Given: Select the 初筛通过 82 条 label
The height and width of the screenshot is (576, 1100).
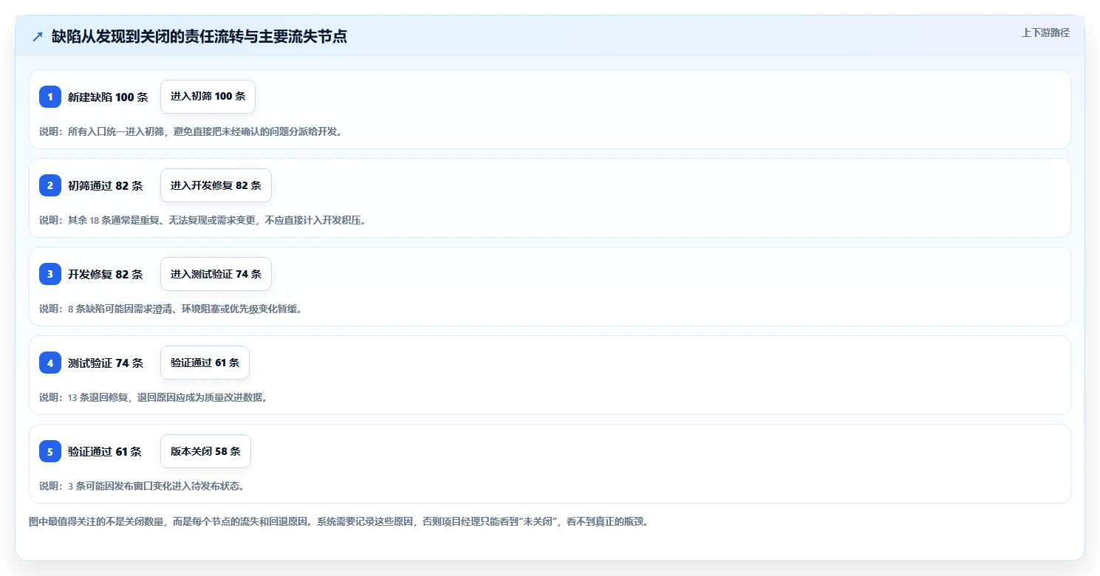Looking at the screenshot, I should 105,185.
